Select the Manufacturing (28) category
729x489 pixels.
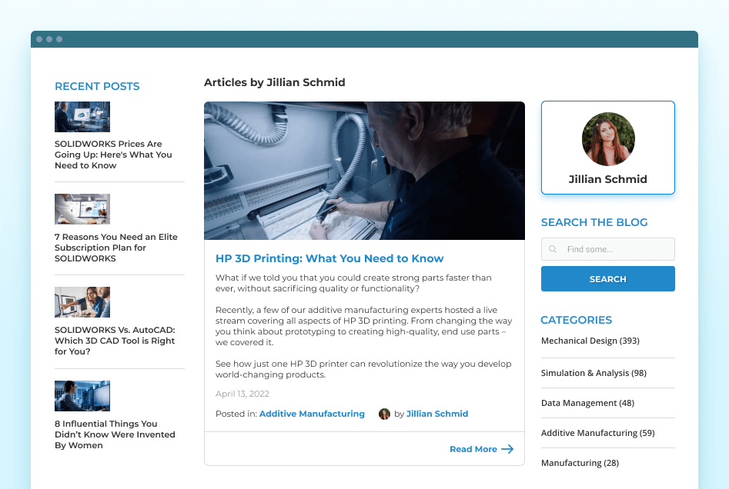pyautogui.click(x=580, y=463)
